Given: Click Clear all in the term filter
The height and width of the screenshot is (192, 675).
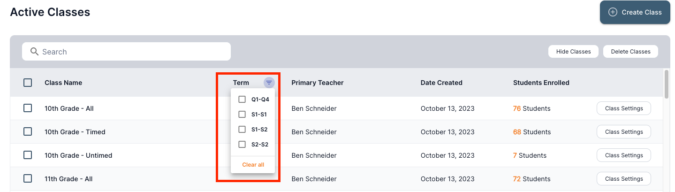Looking at the screenshot, I should coord(253,165).
